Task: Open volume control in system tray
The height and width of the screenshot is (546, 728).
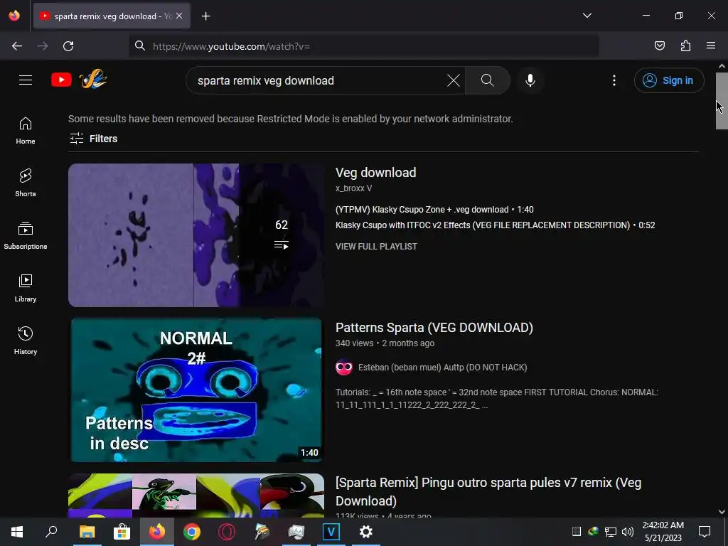Action: pyautogui.click(x=627, y=532)
